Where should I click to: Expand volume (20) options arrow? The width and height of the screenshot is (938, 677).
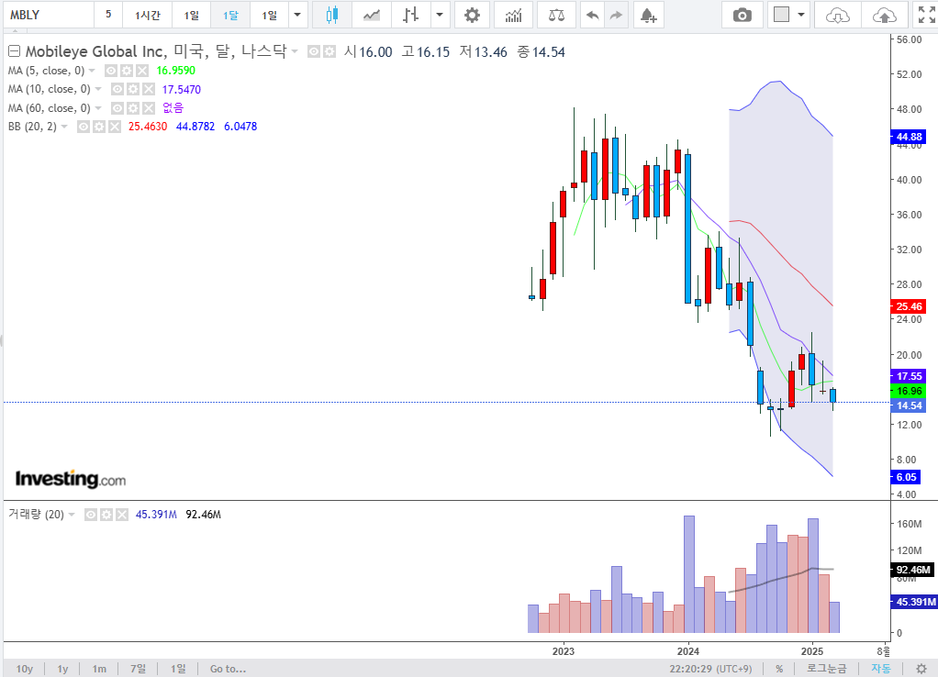(72, 515)
